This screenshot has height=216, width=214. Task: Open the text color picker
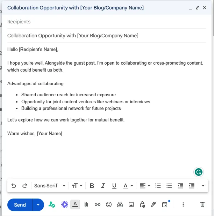(x=128, y=186)
